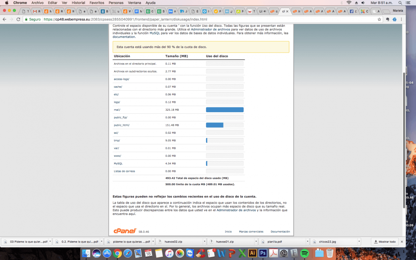
Task: Click the mail/ disk usage bar
Action: point(225,110)
